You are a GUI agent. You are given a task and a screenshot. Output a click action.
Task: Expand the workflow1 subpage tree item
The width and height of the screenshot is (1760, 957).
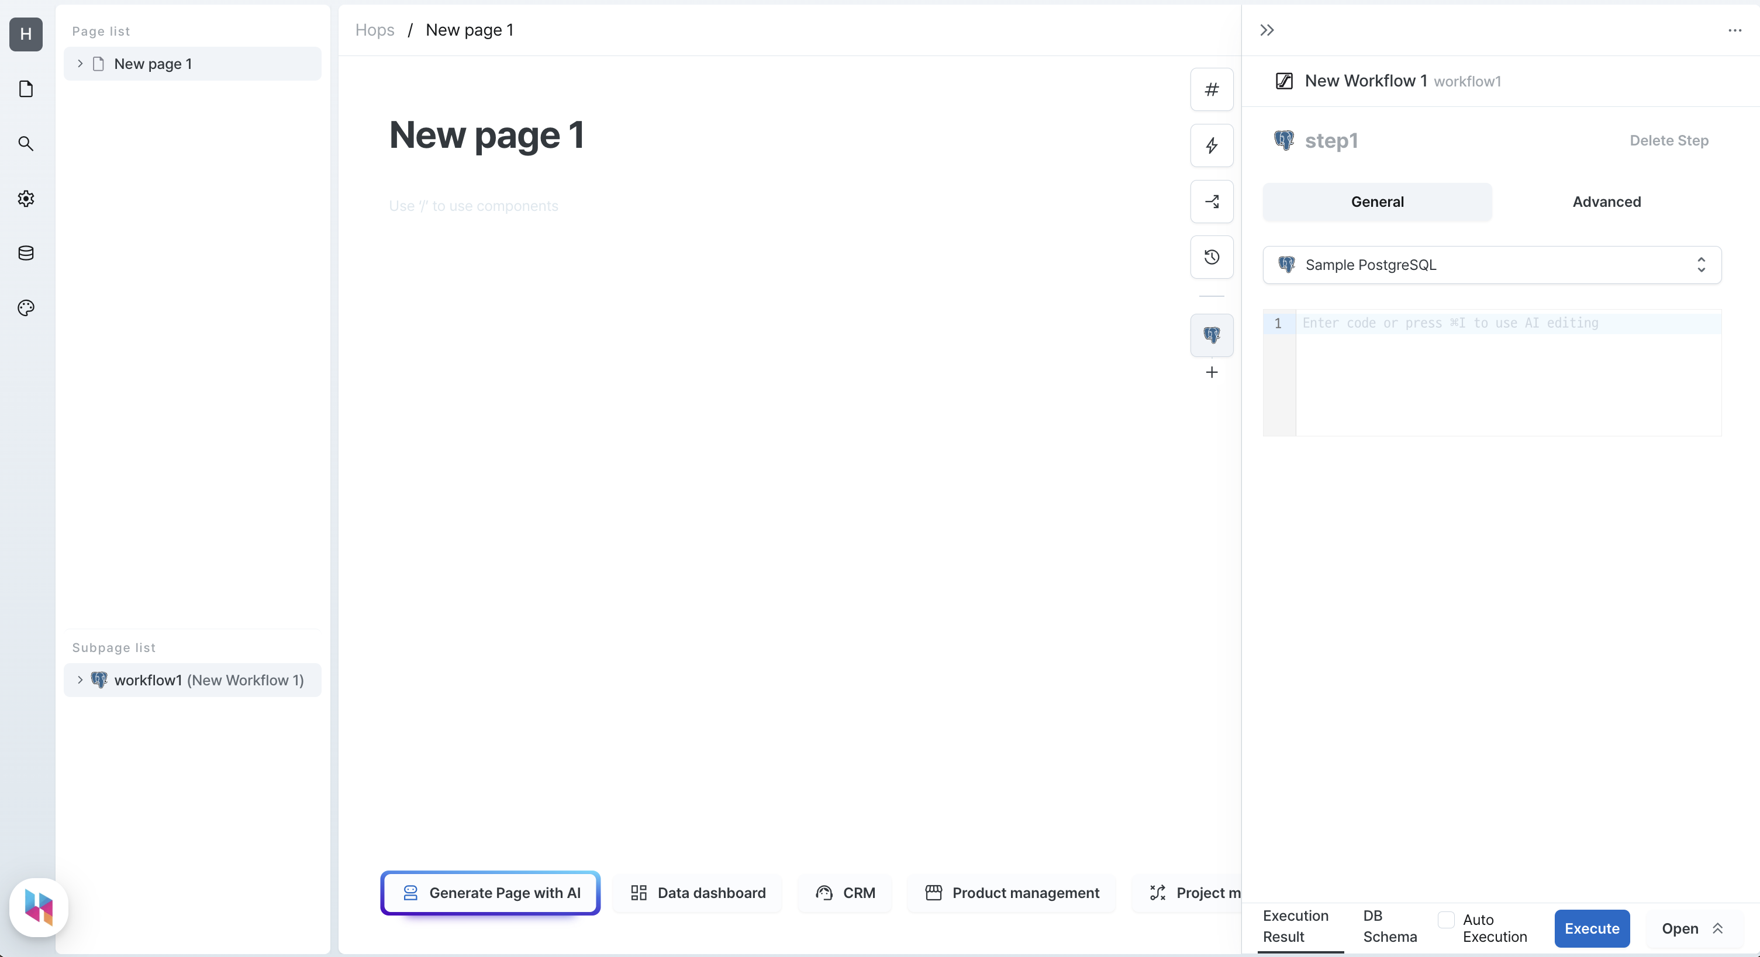tap(79, 680)
